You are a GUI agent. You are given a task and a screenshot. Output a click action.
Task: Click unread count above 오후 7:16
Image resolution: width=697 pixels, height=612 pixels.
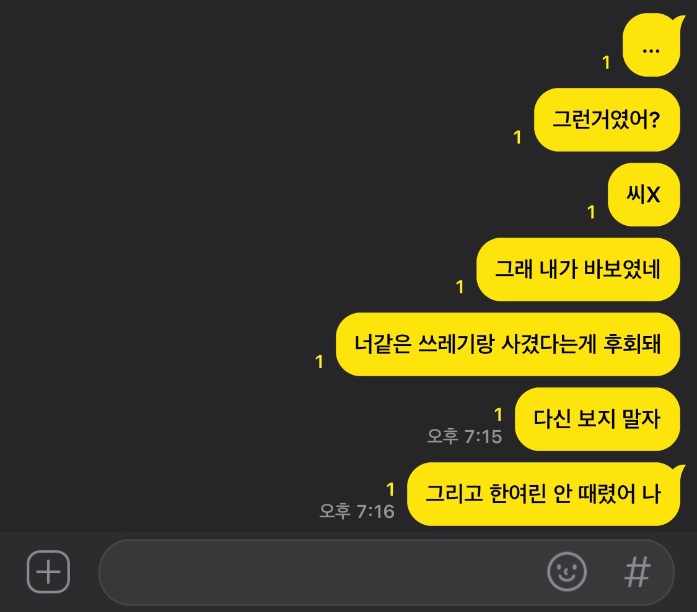coord(391,489)
